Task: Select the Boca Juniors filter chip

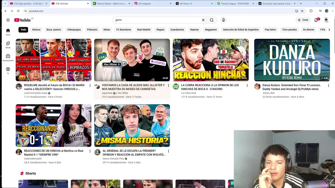Action: (x=54, y=30)
